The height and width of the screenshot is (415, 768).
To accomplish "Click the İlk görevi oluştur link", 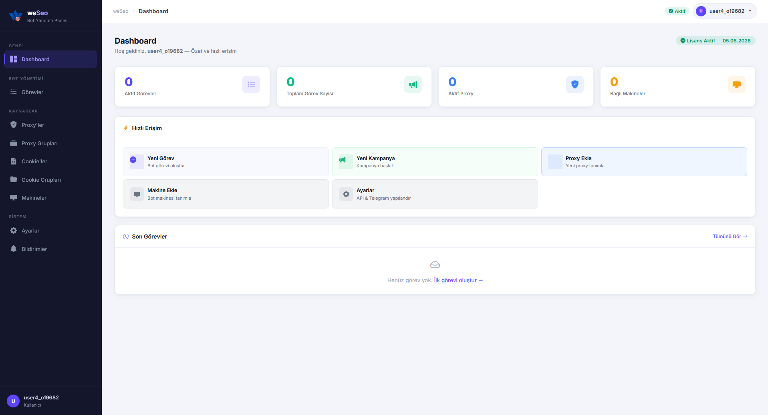I will point(458,280).
